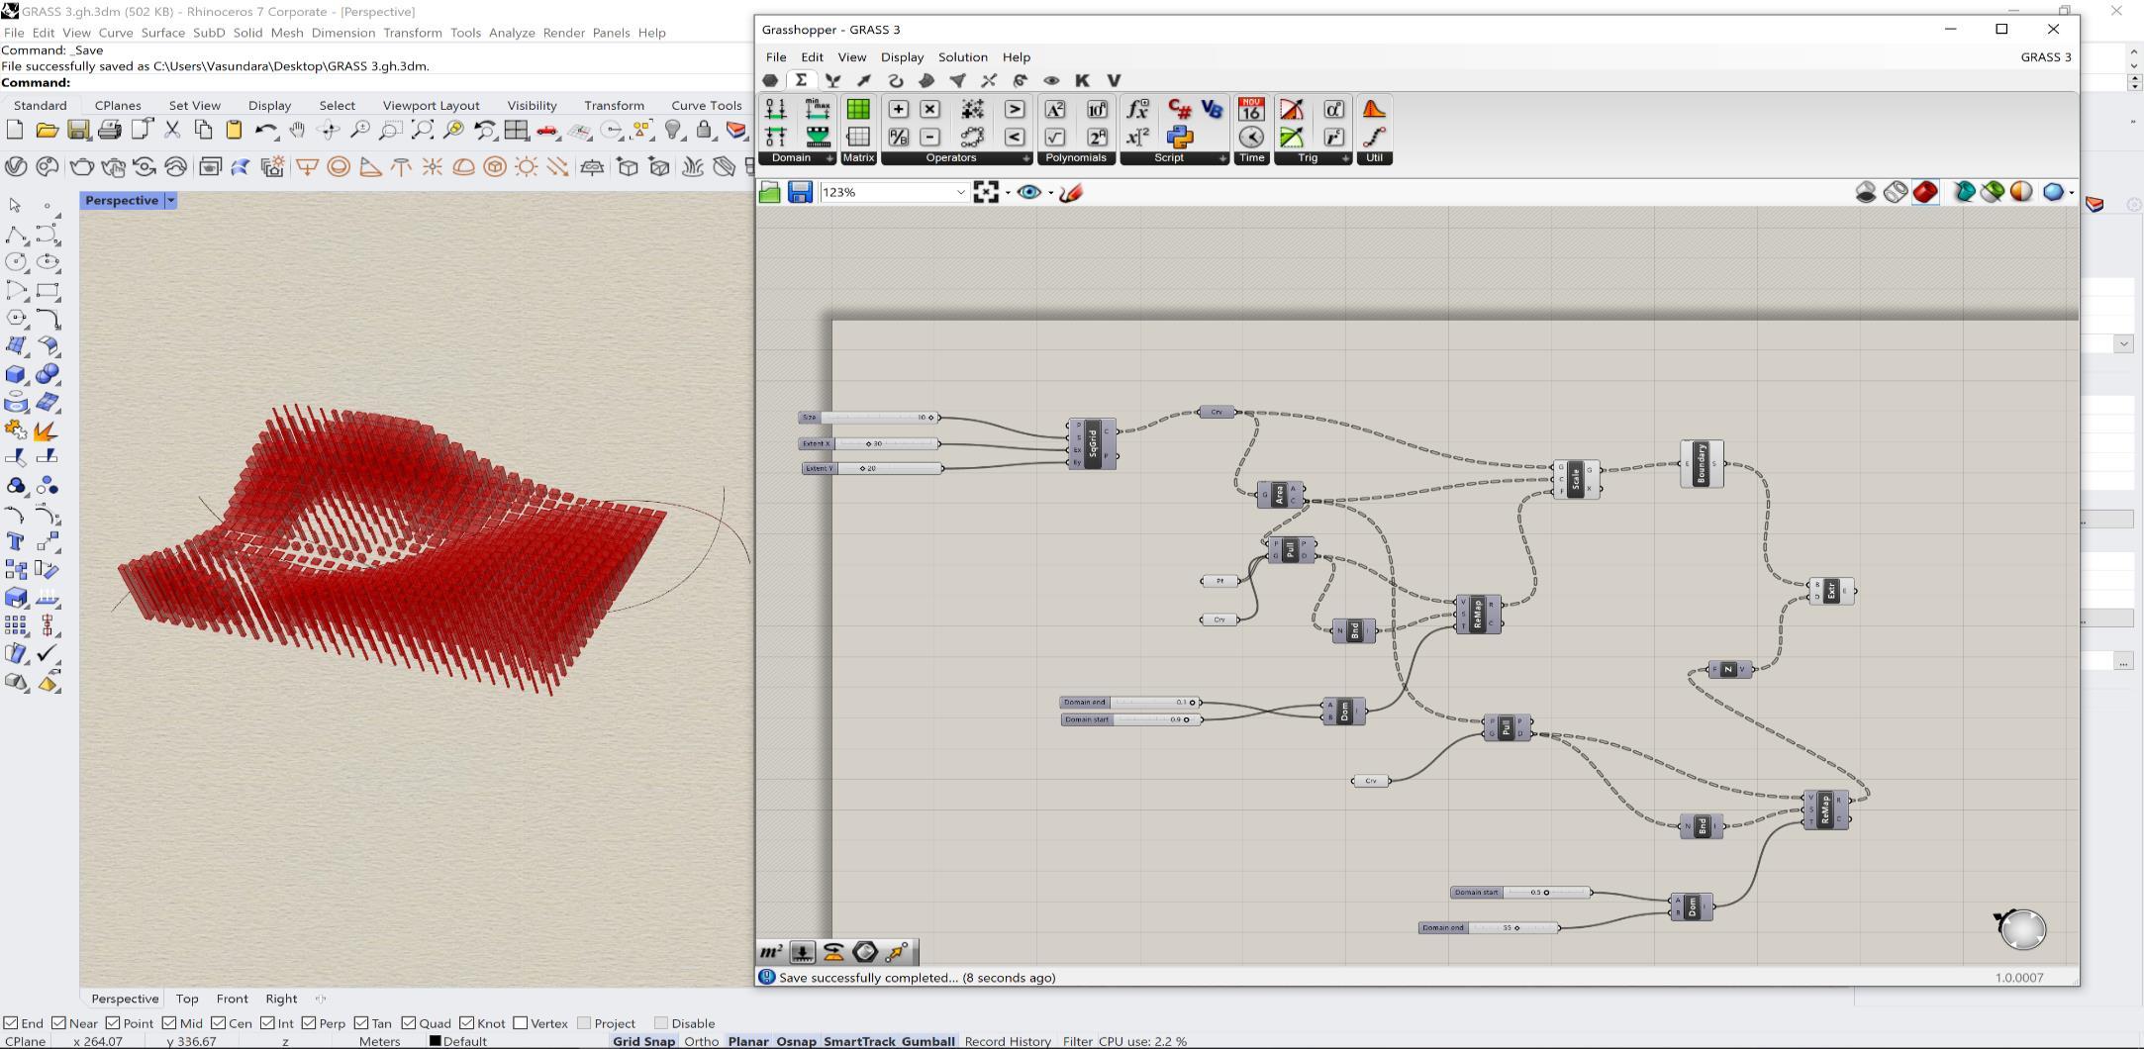
Task: Click the Grasshopper save file icon
Action: [800, 192]
